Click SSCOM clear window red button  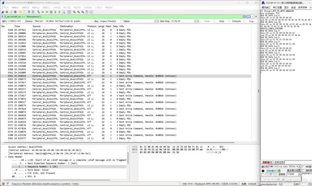click(x=267, y=163)
